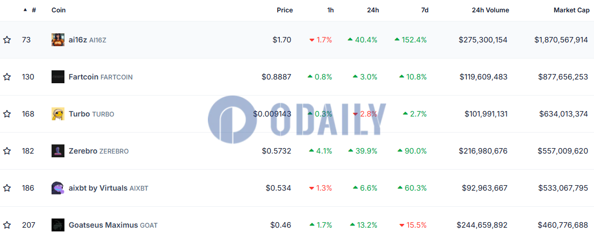Click the Turbo frog logo icon
This screenshot has height=240, width=594.
coord(58,114)
